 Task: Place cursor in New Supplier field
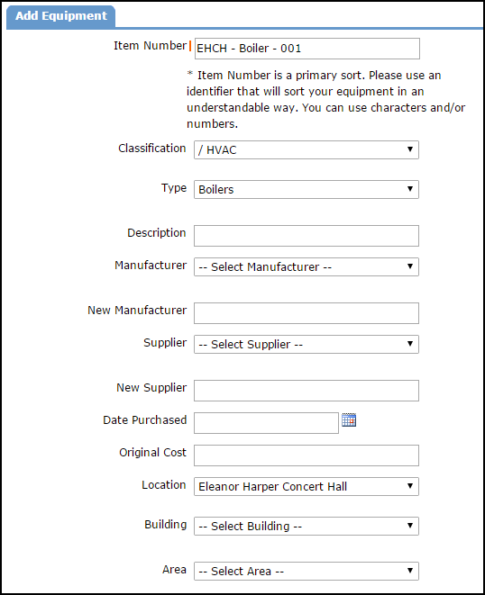click(x=307, y=391)
